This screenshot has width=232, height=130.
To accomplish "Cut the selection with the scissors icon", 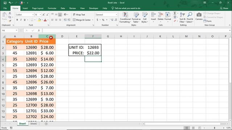I will (10, 13).
